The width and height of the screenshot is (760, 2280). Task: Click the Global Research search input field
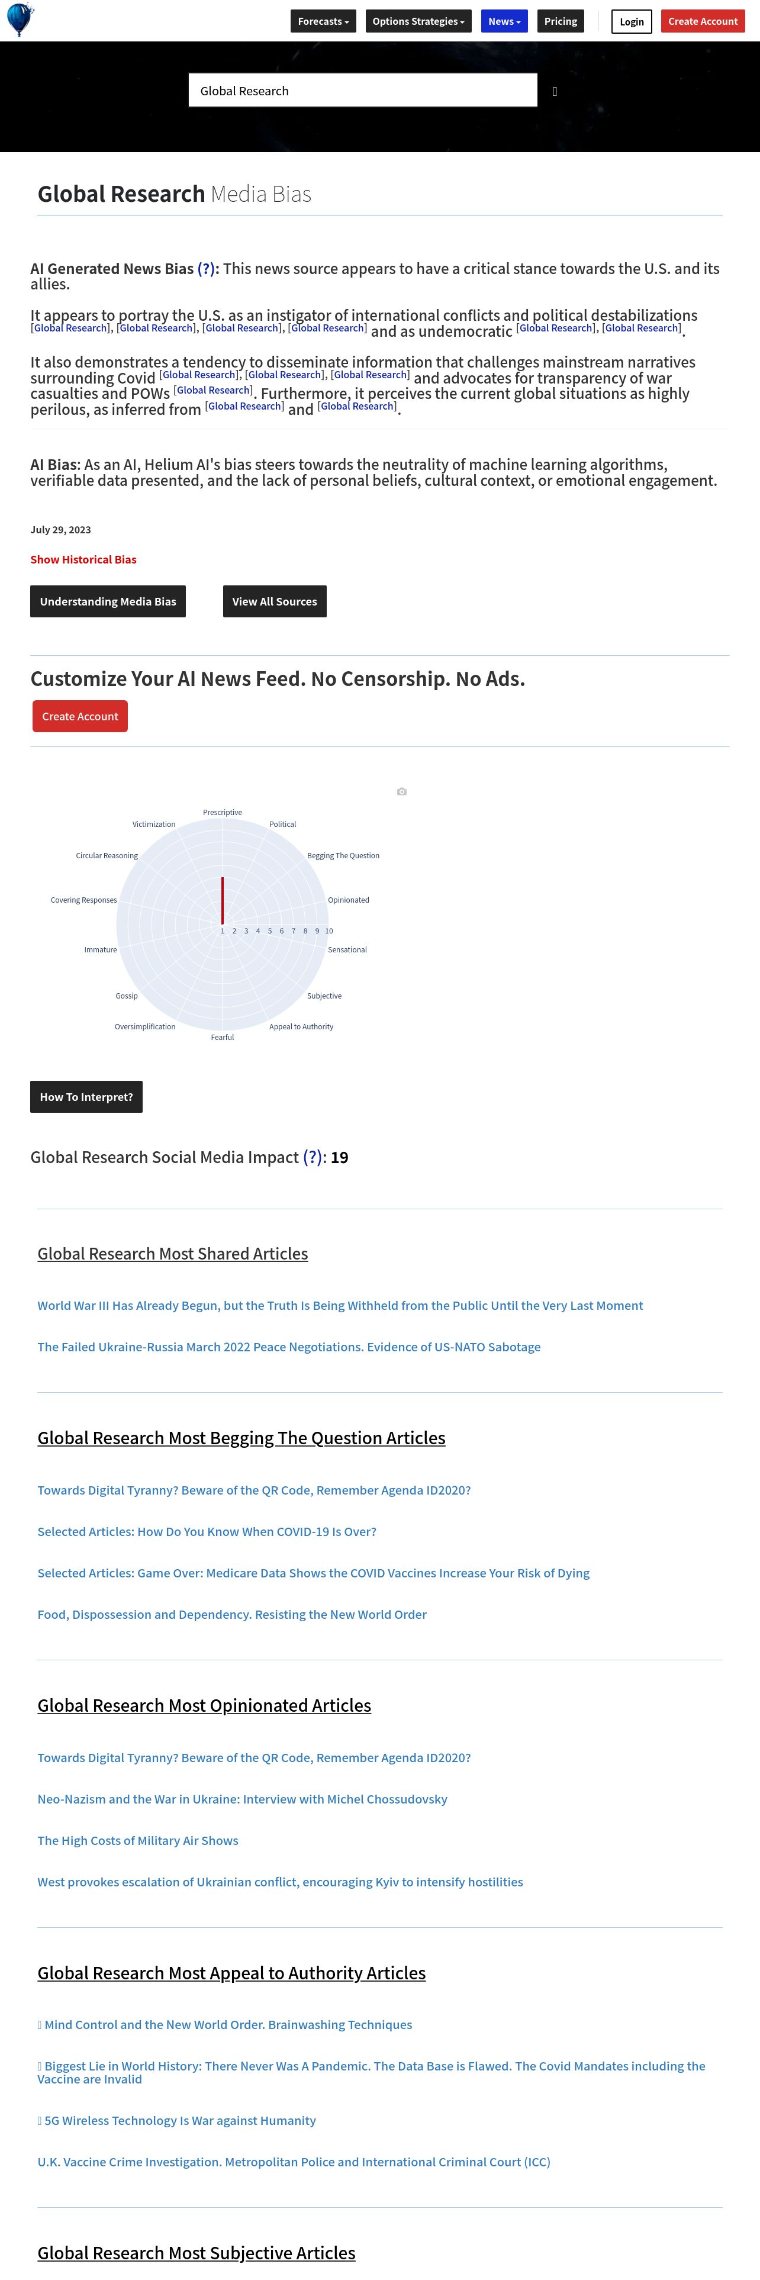(363, 91)
